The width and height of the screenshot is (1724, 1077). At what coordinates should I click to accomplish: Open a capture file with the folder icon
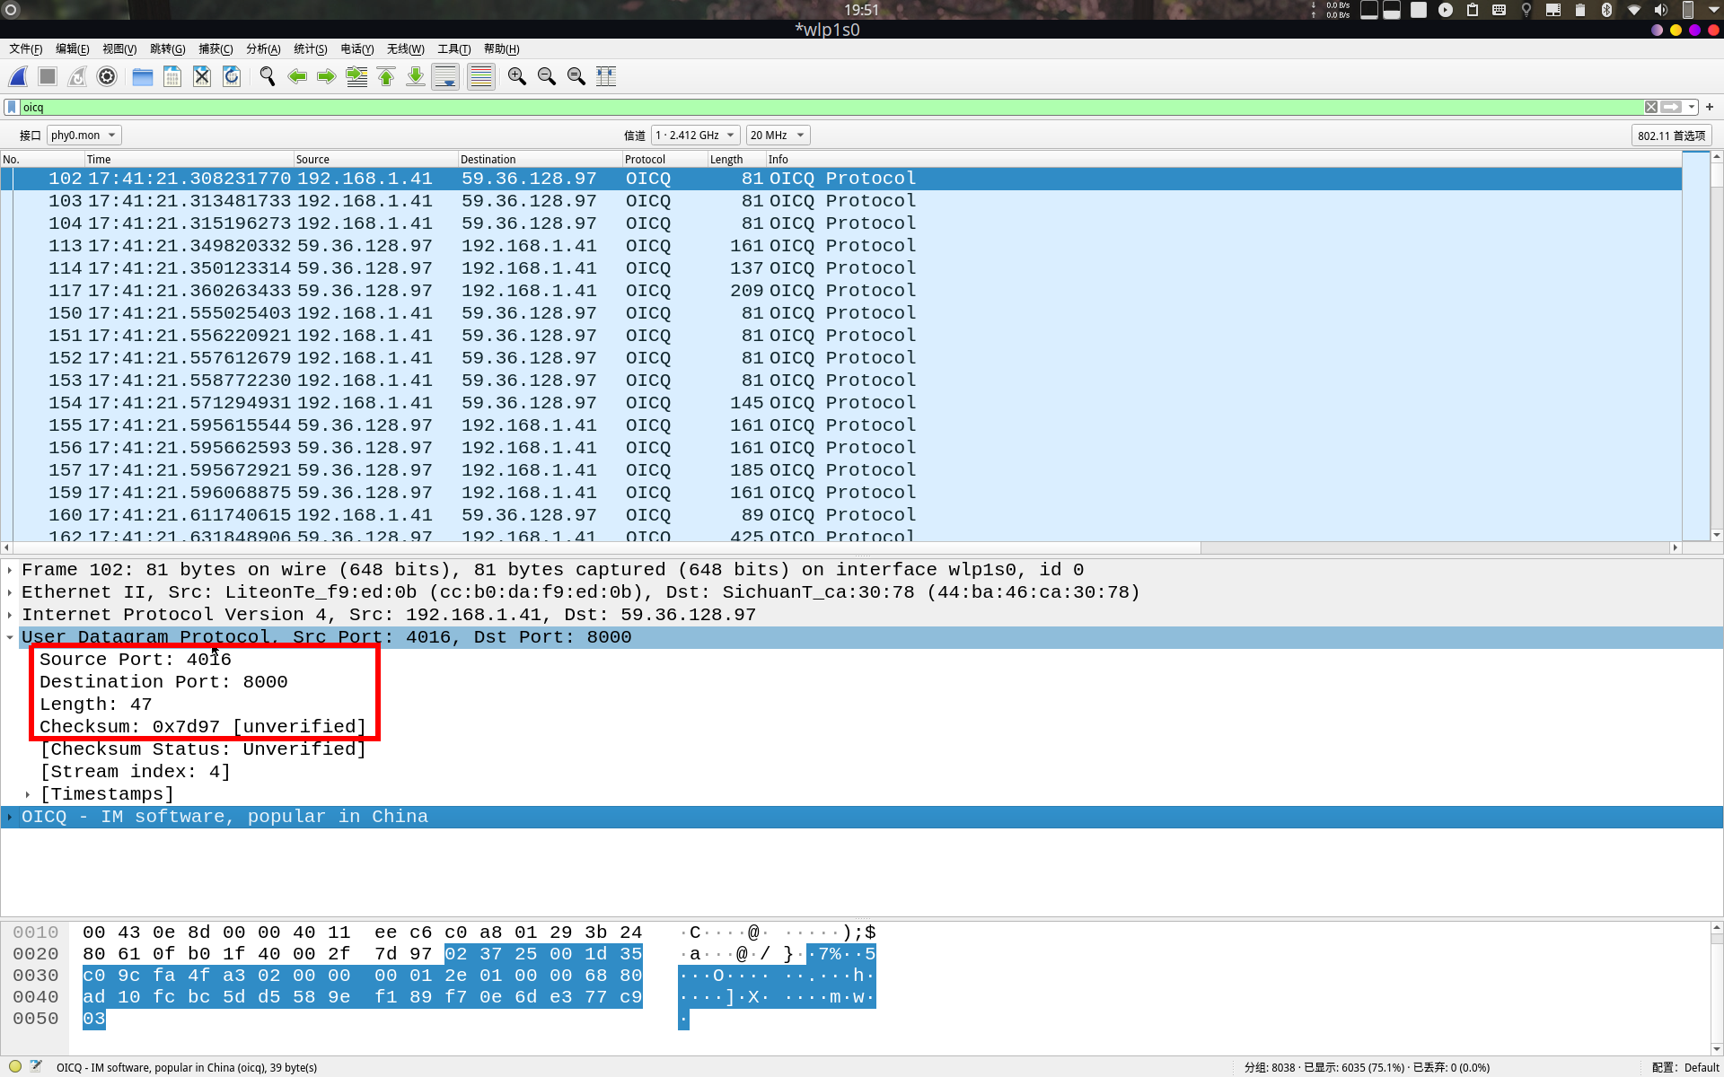click(143, 77)
